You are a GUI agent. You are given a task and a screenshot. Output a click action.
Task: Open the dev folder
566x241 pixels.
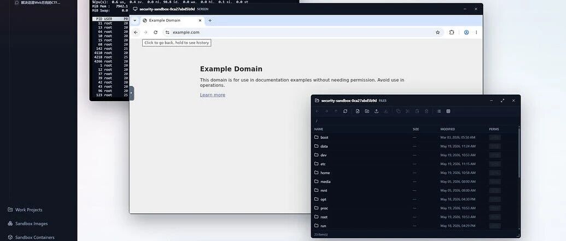pos(415,155)
